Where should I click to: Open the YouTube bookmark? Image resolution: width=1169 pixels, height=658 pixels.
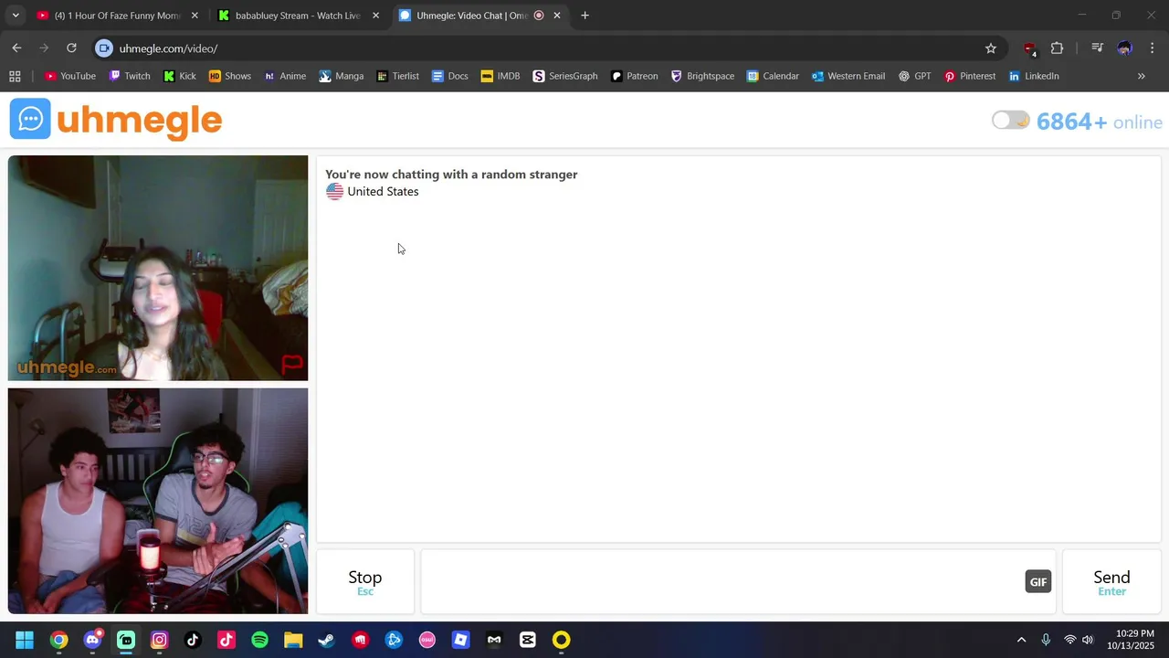70,76
